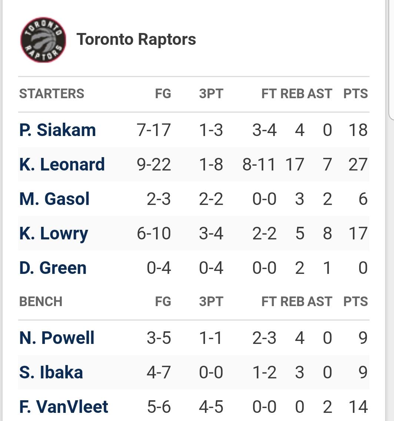Click K. Leonard's 27 points value
394x421 pixels.
point(358,165)
